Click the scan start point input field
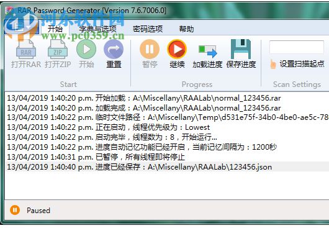Screen dimensions: 329x228 click(297, 47)
